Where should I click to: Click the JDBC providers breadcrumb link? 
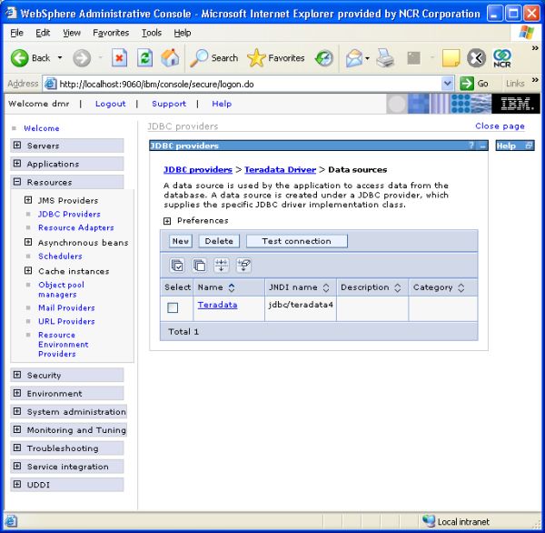tap(198, 169)
